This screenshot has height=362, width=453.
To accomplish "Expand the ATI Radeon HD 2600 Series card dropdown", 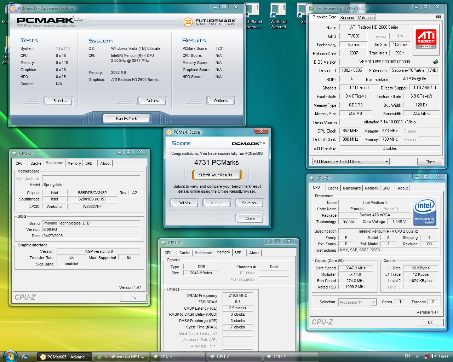I will coord(351,162).
